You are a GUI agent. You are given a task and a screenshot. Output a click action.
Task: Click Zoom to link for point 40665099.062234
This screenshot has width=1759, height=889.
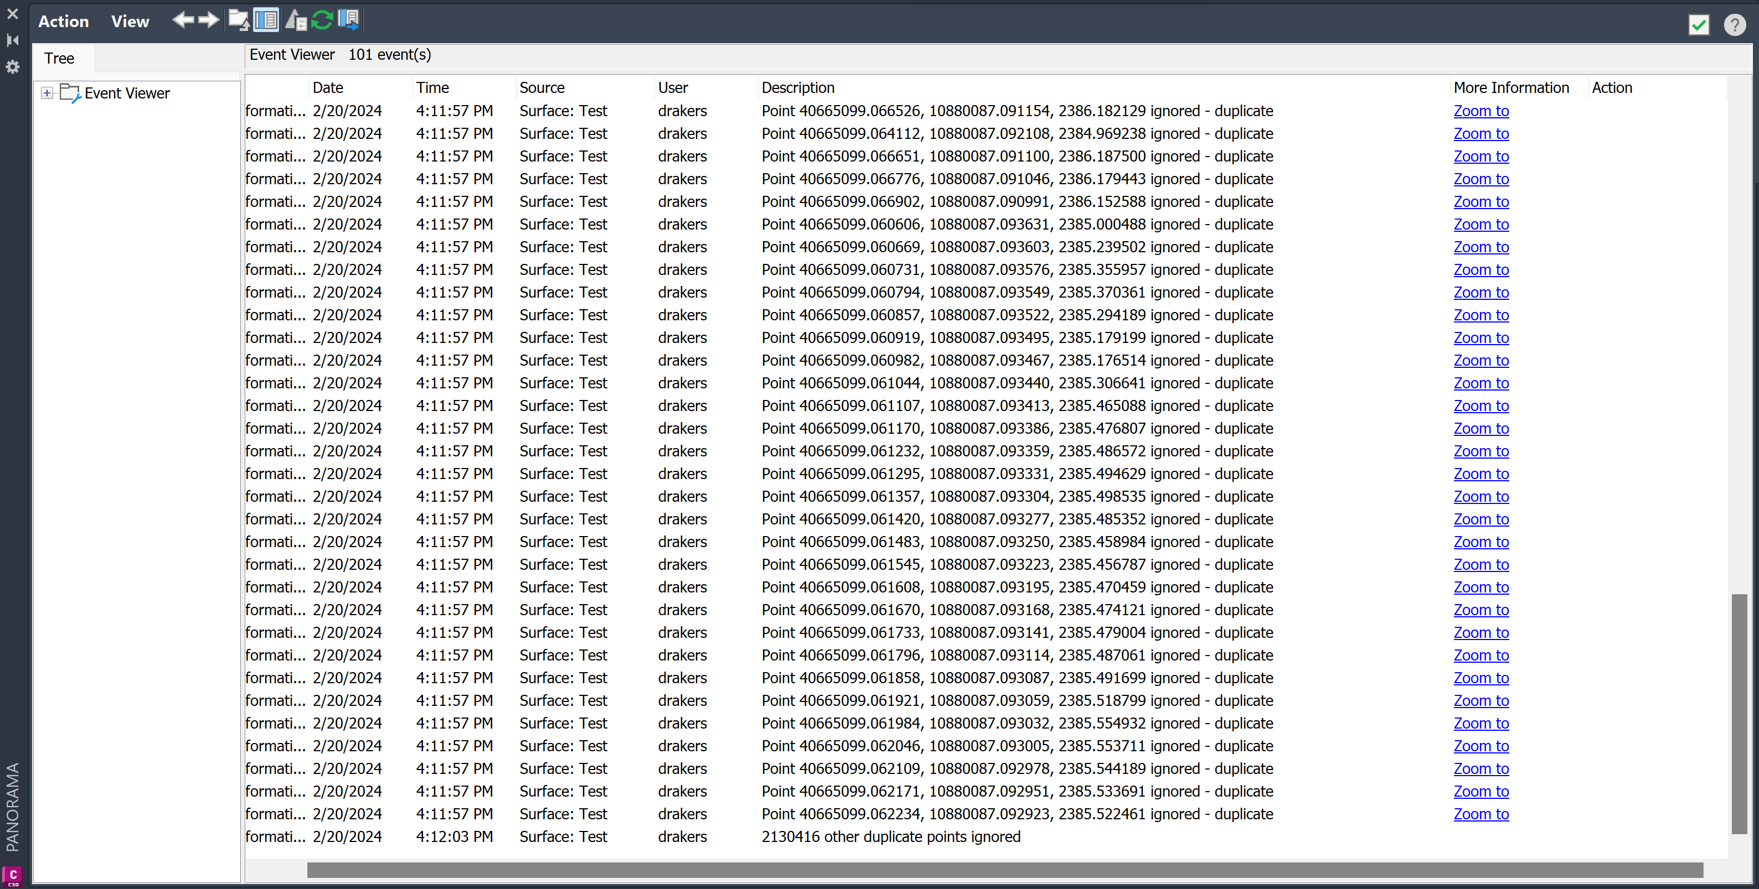(x=1481, y=814)
